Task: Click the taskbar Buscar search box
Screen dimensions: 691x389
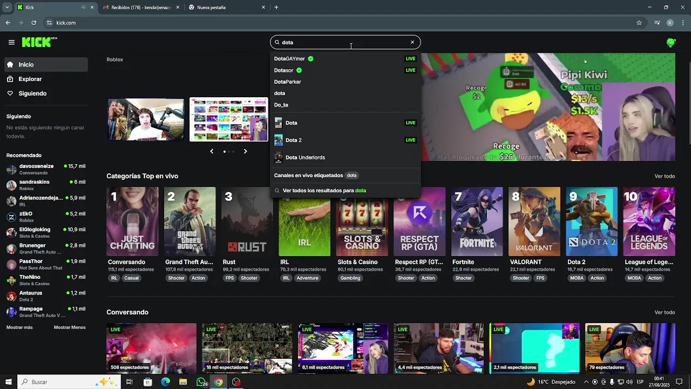Action: click(69, 382)
